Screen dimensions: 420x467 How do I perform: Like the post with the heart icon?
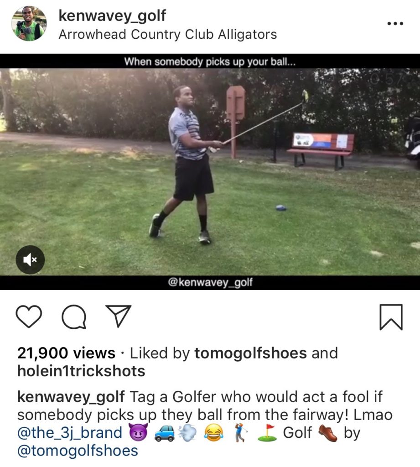pos(29,317)
